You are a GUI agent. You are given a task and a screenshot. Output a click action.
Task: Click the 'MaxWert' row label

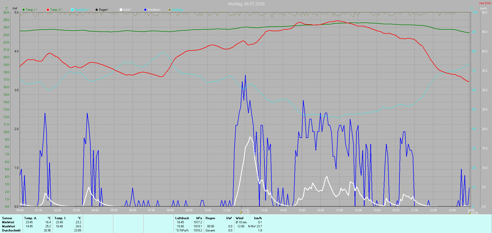[x=8, y=226]
